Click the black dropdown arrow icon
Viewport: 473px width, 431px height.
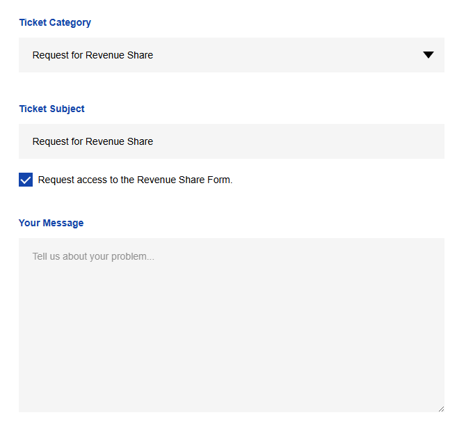[428, 55]
